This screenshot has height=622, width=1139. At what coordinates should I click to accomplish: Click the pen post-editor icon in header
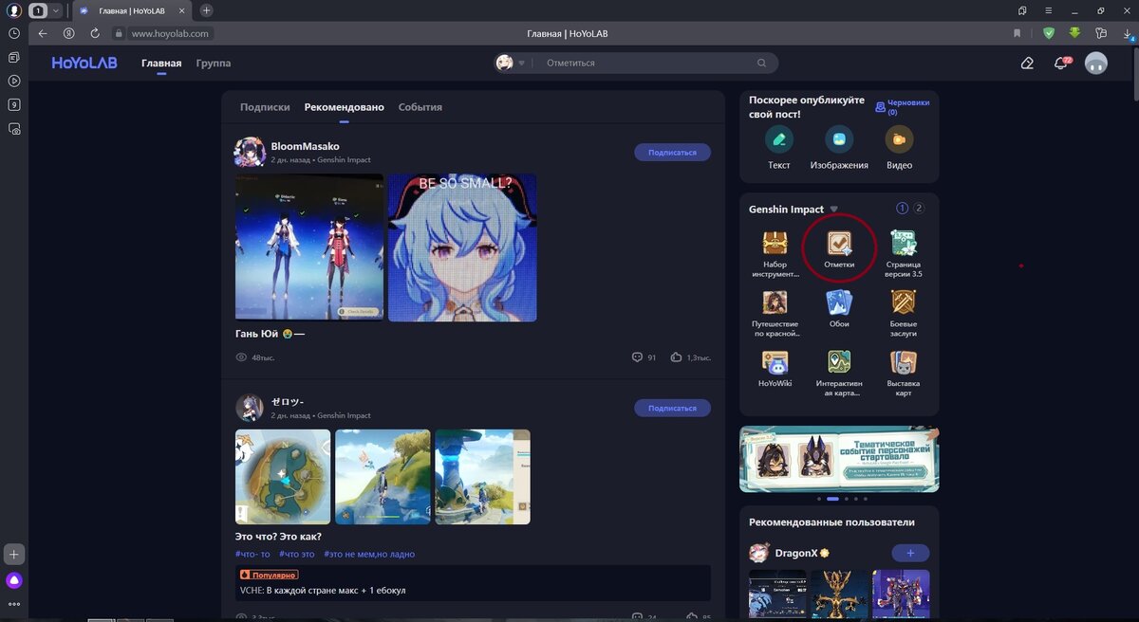[1027, 64]
